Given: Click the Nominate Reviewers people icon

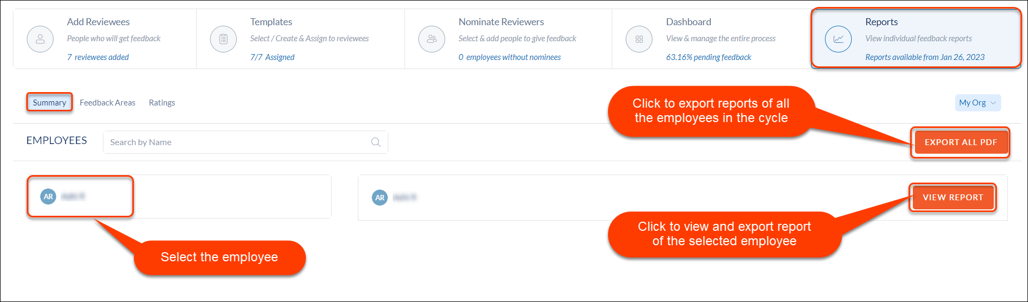Looking at the screenshot, I should 432,39.
